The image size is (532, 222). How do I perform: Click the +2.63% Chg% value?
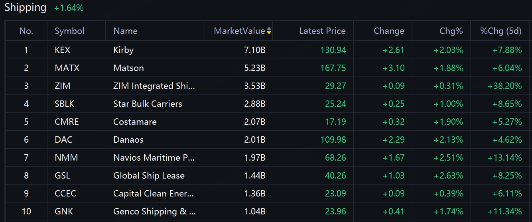click(x=448, y=175)
